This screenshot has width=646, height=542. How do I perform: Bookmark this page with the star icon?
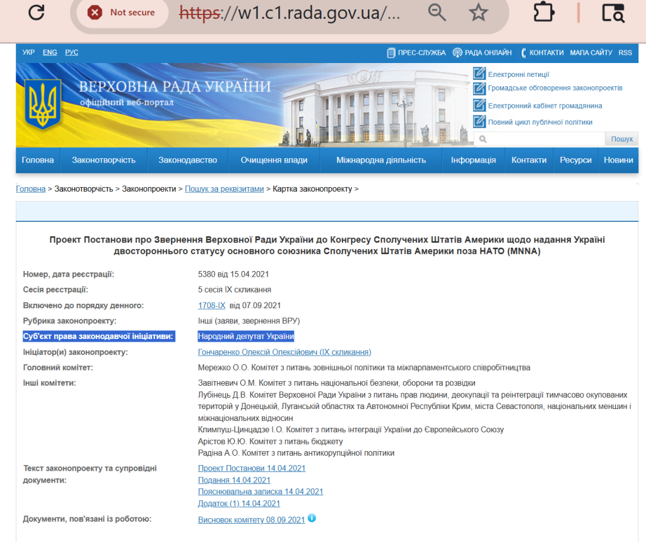[x=478, y=13]
